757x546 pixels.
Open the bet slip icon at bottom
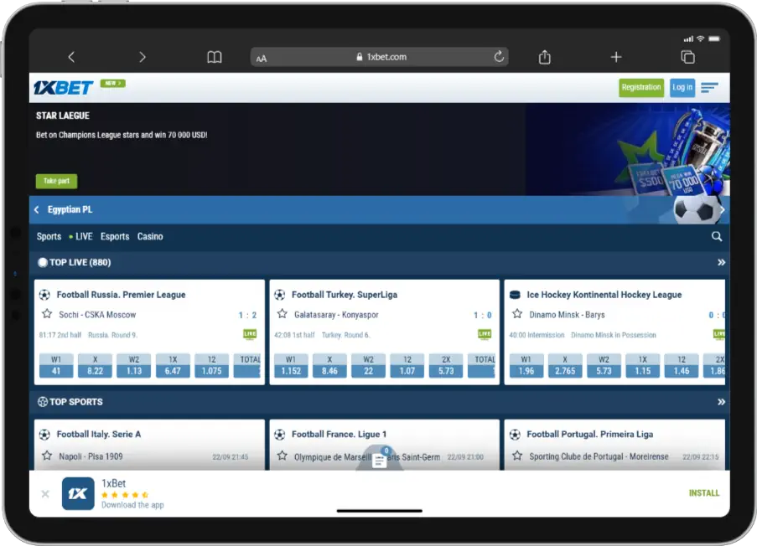[x=380, y=461]
